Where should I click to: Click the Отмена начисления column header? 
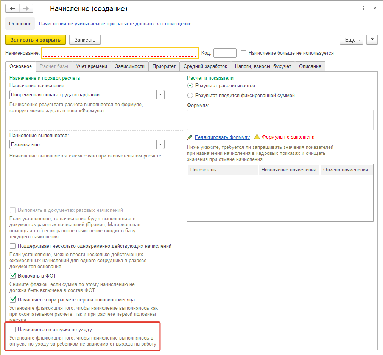pyautogui.click(x=347, y=170)
